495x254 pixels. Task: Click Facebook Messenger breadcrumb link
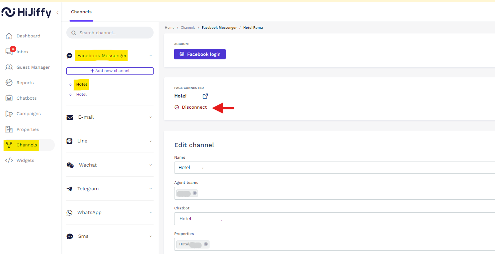219,28
